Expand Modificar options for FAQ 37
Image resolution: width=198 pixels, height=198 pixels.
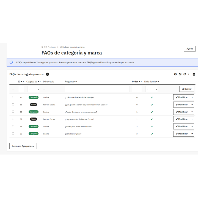[x=192, y=119]
